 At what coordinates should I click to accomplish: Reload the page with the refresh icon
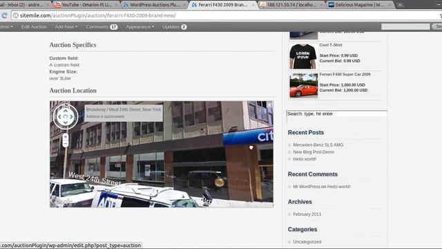click(x=4, y=15)
